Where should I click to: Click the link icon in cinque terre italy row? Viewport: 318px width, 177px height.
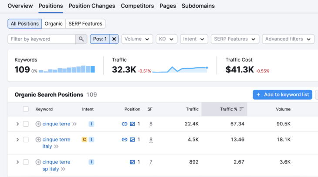click(x=125, y=140)
